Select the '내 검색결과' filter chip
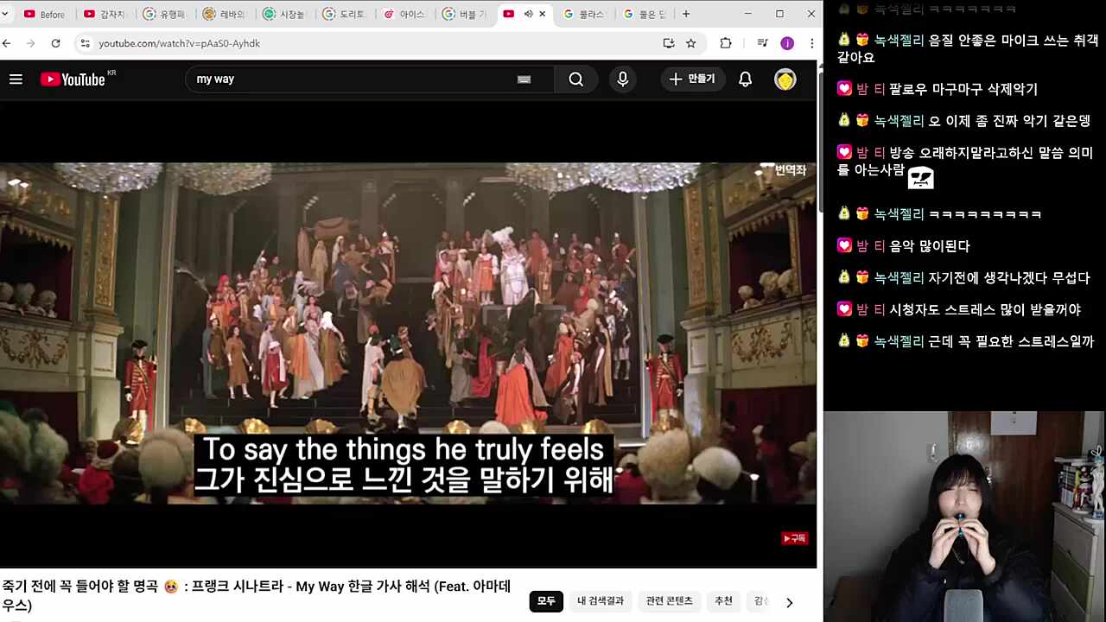1106x622 pixels. (601, 601)
